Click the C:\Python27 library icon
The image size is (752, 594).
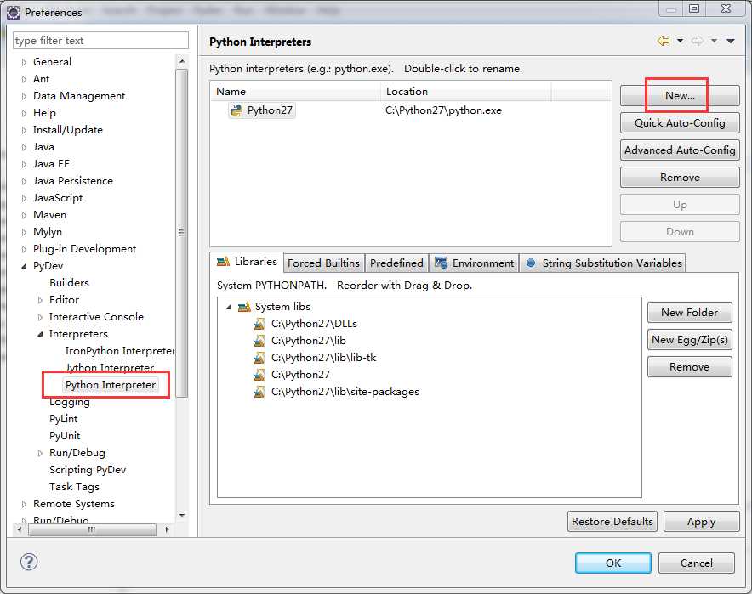click(259, 375)
